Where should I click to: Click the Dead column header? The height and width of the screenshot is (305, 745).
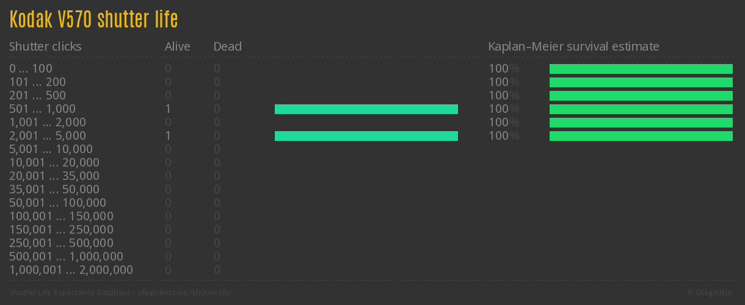227,46
